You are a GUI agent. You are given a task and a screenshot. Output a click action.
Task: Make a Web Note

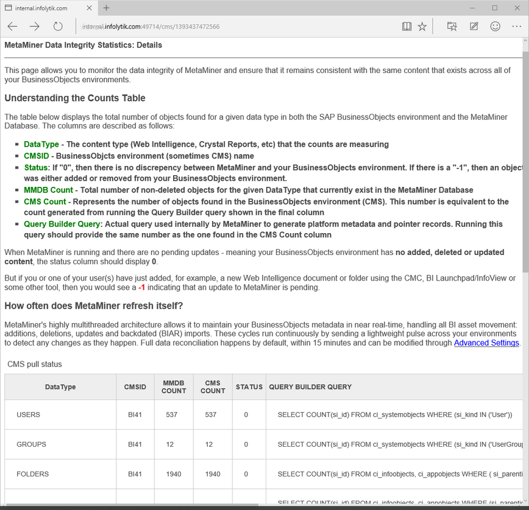coord(474,27)
